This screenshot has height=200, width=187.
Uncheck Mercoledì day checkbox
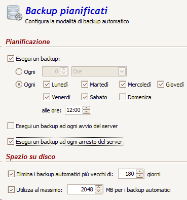point(123,85)
